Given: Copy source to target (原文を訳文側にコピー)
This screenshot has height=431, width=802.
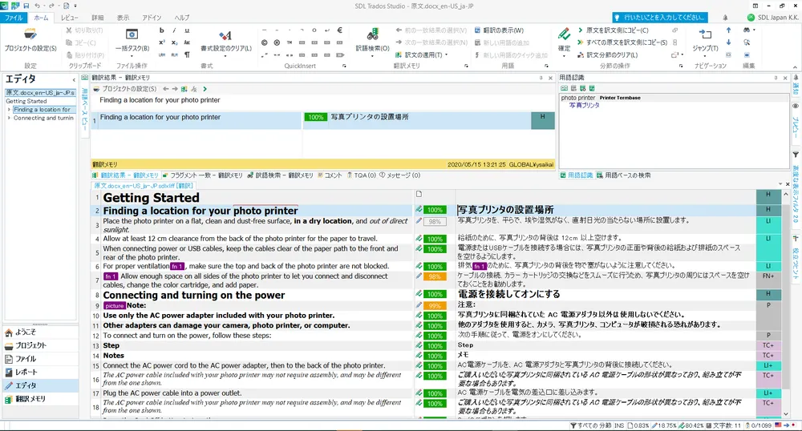Looking at the screenshot, I should click(613, 30).
